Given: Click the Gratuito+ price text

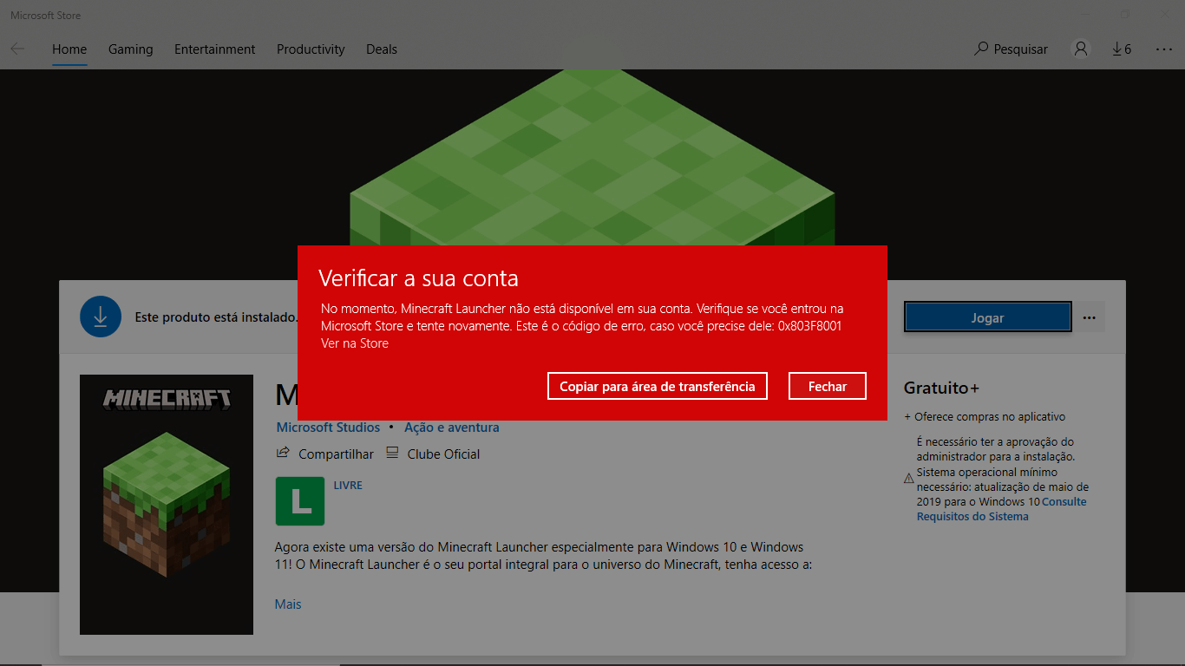Looking at the screenshot, I should [x=941, y=388].
